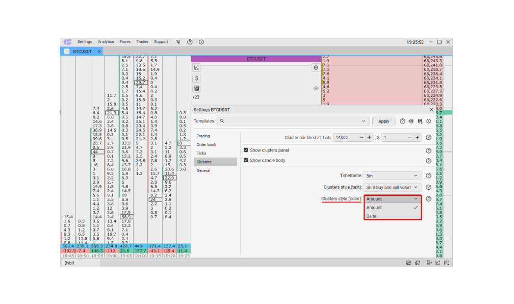This screenshot has height=304, width=514.
Task: Open the Trades menu
Action: (x=142, y=42)
